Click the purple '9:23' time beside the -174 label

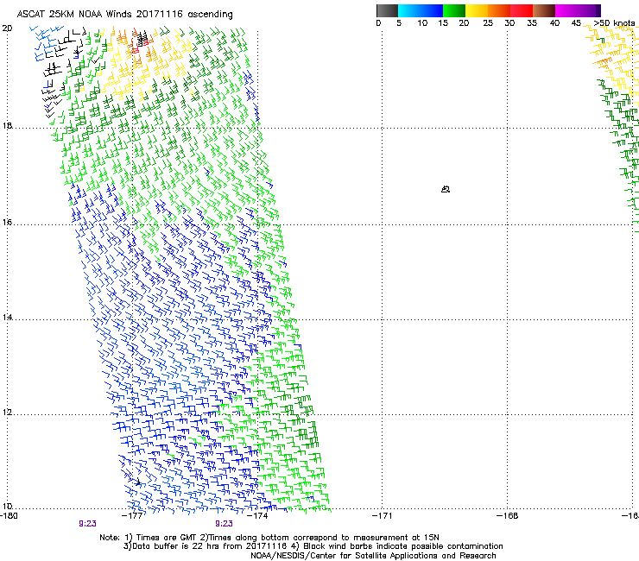tap(225, 524)
